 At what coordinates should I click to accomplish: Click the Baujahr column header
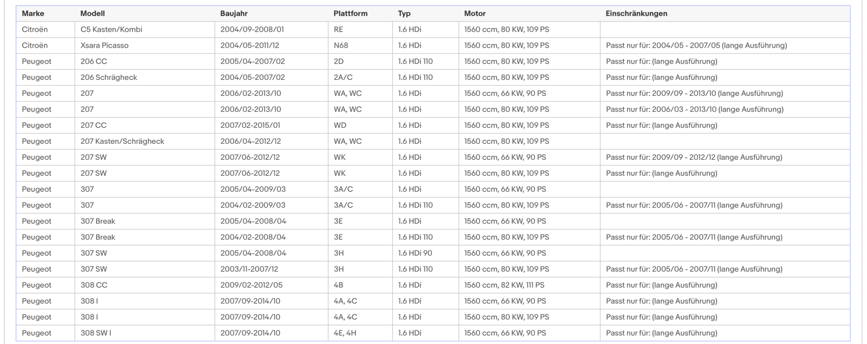click(x=271, y=14)
